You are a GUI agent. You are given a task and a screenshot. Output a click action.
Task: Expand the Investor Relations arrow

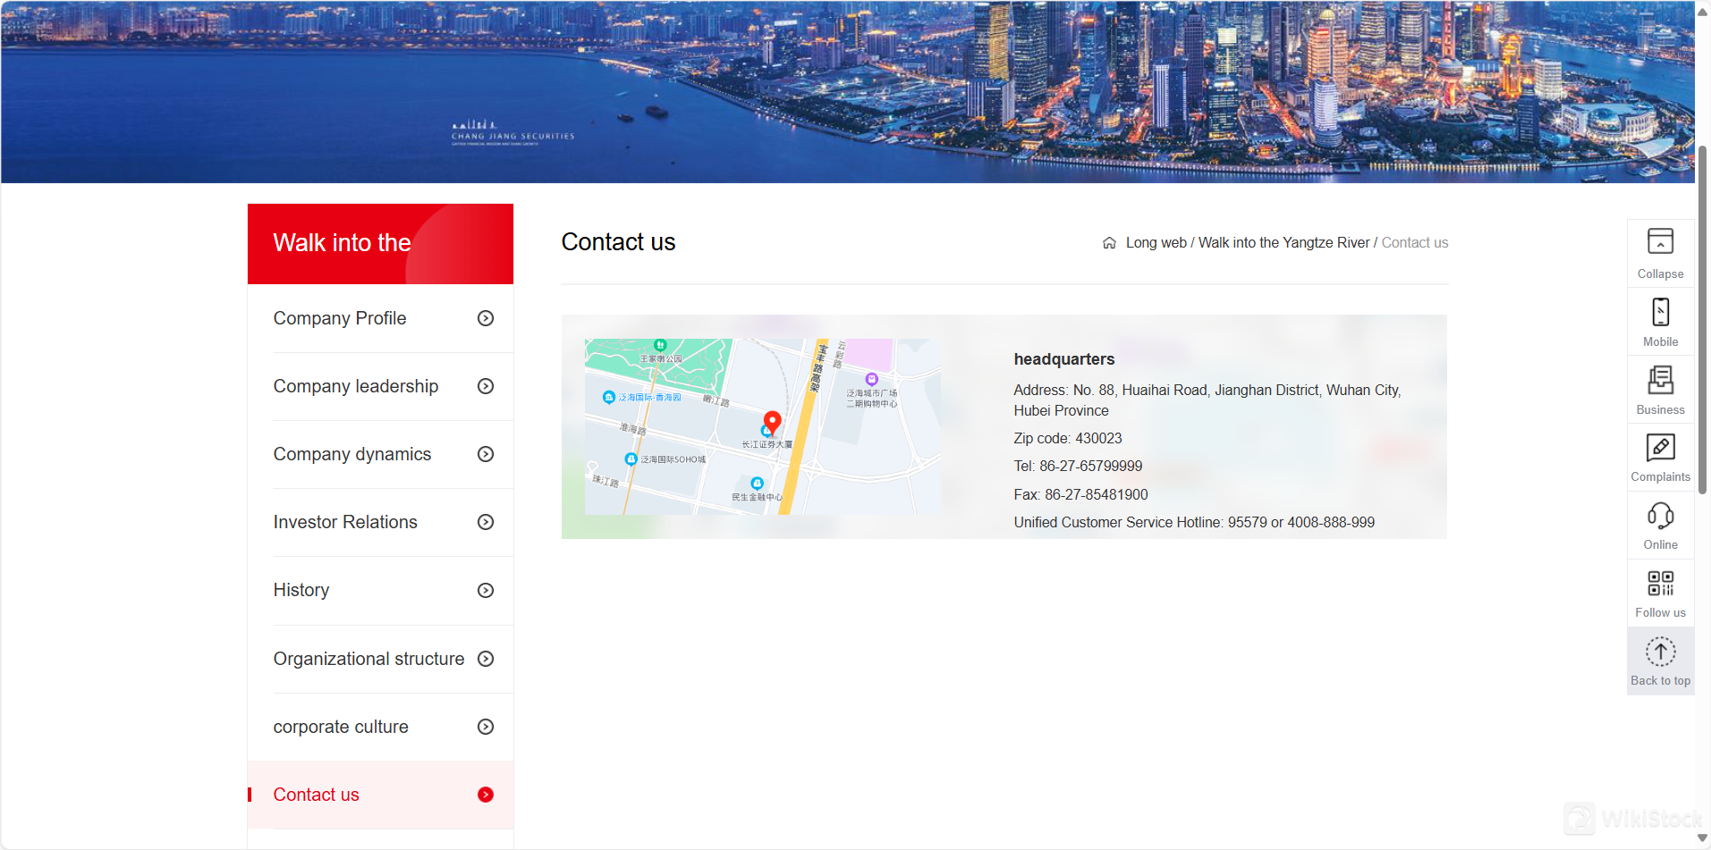(x=486, y=522)
